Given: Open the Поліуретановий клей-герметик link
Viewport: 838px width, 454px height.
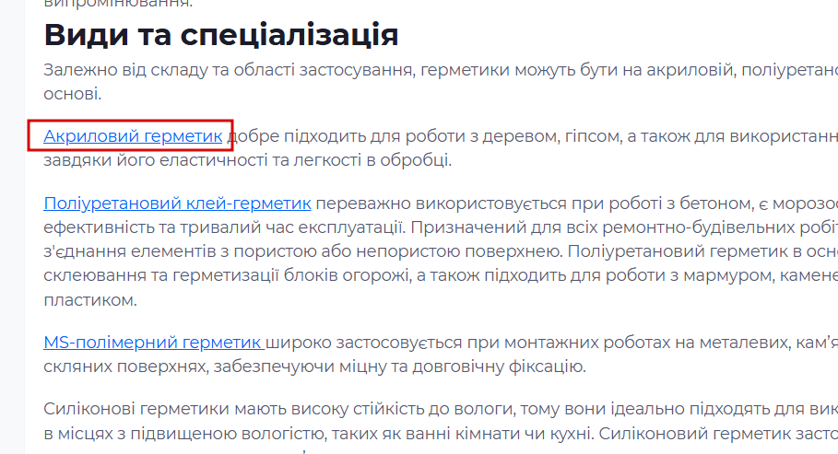Looking at the screenshot, I should click(x=177, y=204).
